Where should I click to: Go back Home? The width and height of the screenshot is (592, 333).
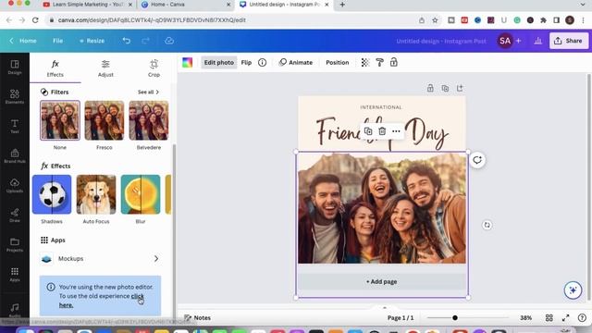(23, 41)
